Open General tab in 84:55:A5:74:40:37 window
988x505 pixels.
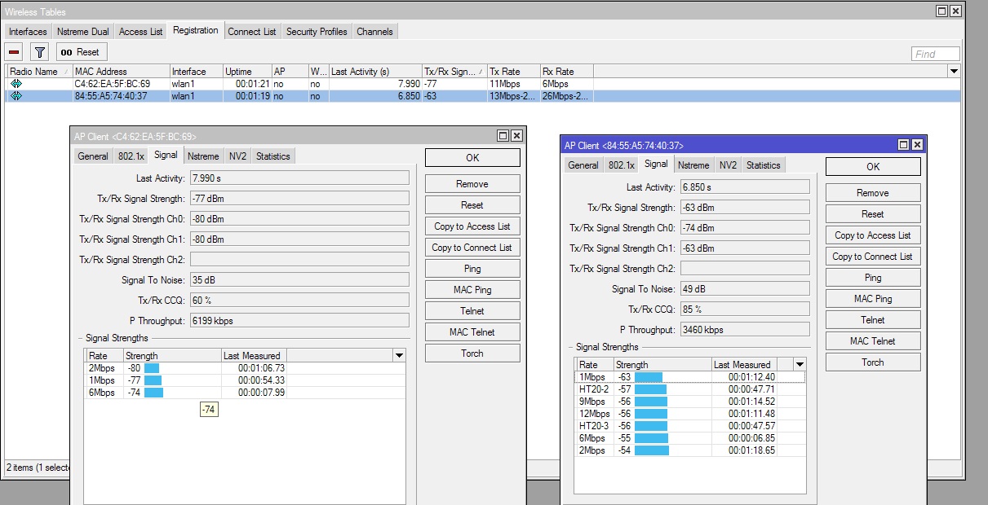point(583,165)
